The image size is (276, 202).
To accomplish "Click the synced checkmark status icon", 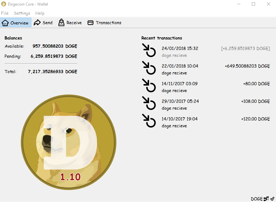I will coord(272,199).
